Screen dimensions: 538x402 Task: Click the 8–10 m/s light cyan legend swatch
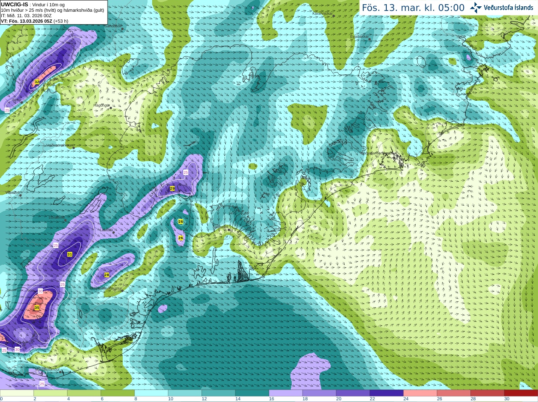151,393
